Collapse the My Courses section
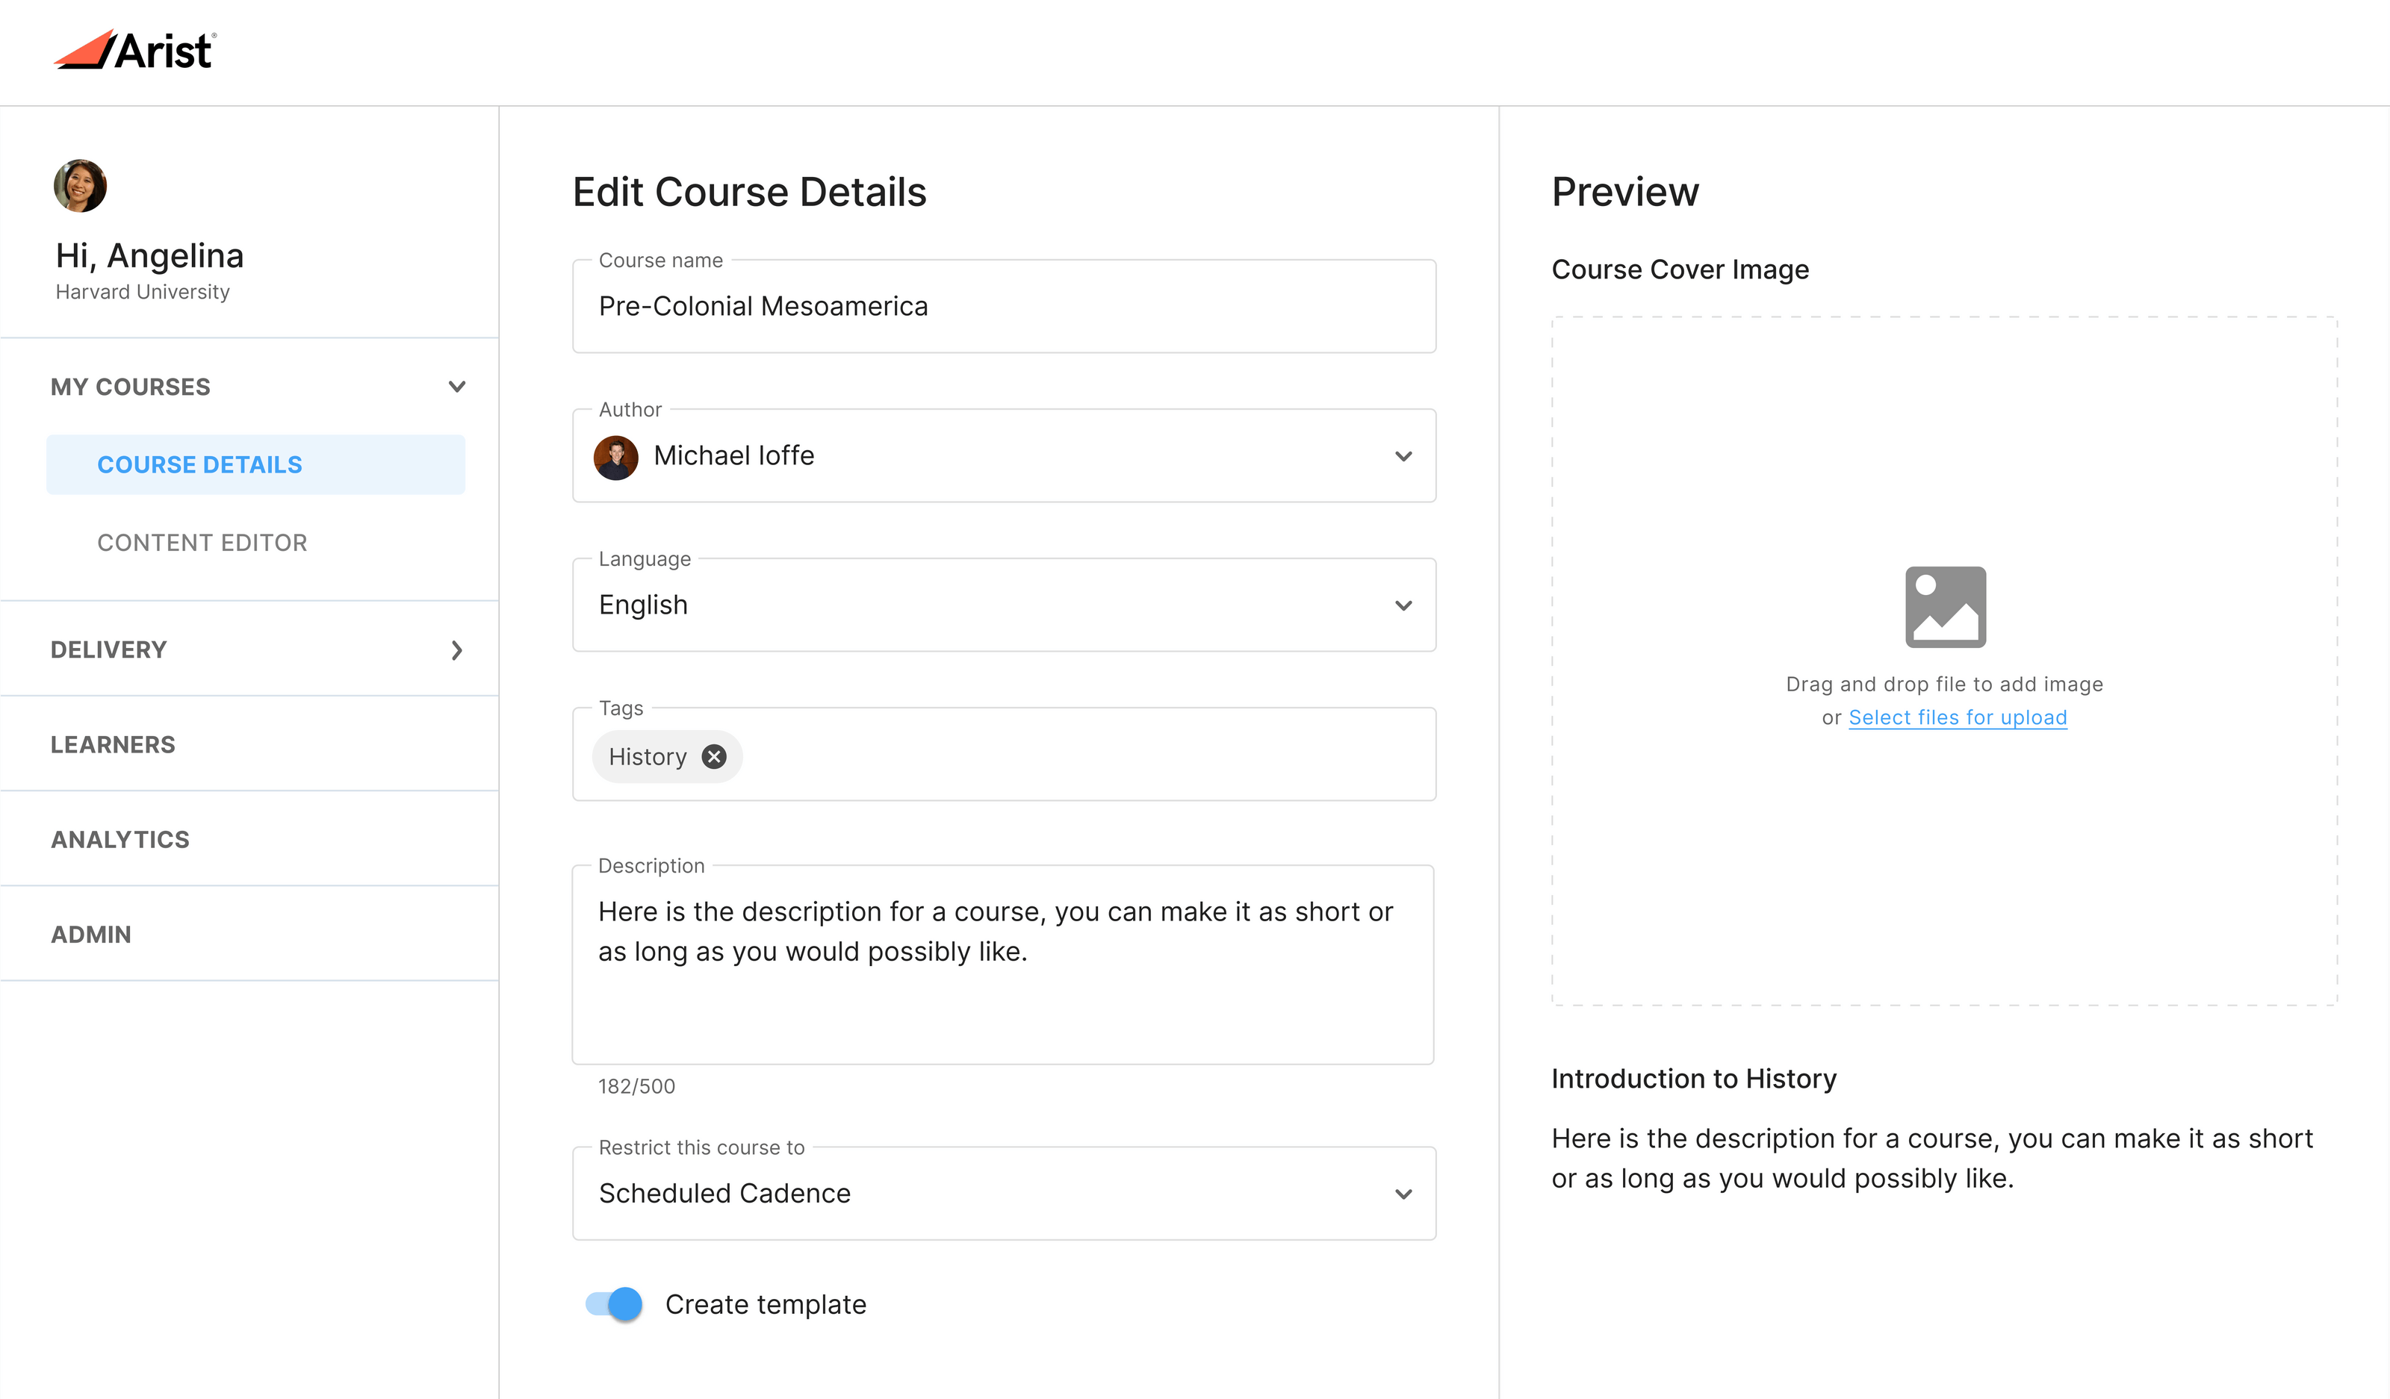The image size is (2390, 1399). [457, 386]
